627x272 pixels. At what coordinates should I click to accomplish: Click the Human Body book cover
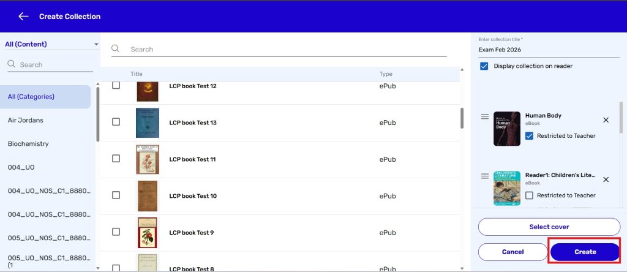(x=506, y=129)
